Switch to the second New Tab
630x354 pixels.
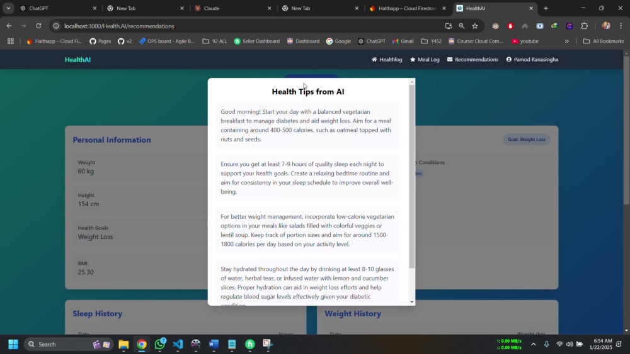point(320,8)
